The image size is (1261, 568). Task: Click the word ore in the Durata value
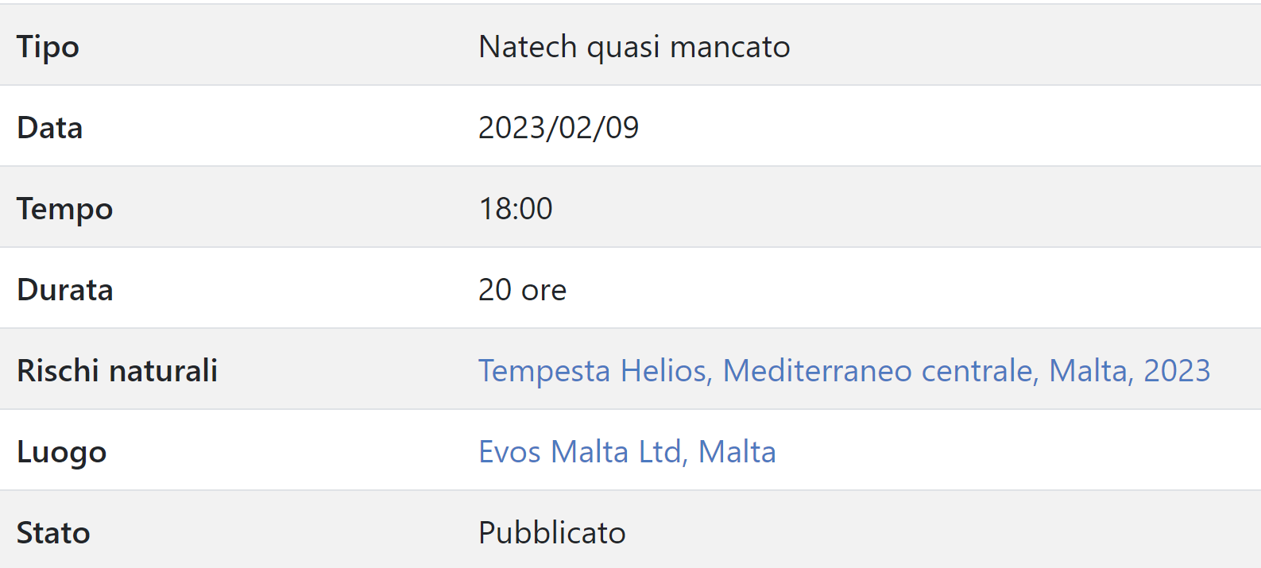(544, 290)
